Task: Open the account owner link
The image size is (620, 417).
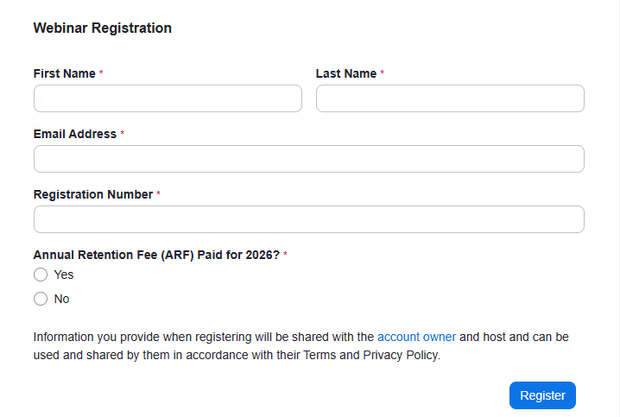Action: pyautogui.click(x=416, y=337)
